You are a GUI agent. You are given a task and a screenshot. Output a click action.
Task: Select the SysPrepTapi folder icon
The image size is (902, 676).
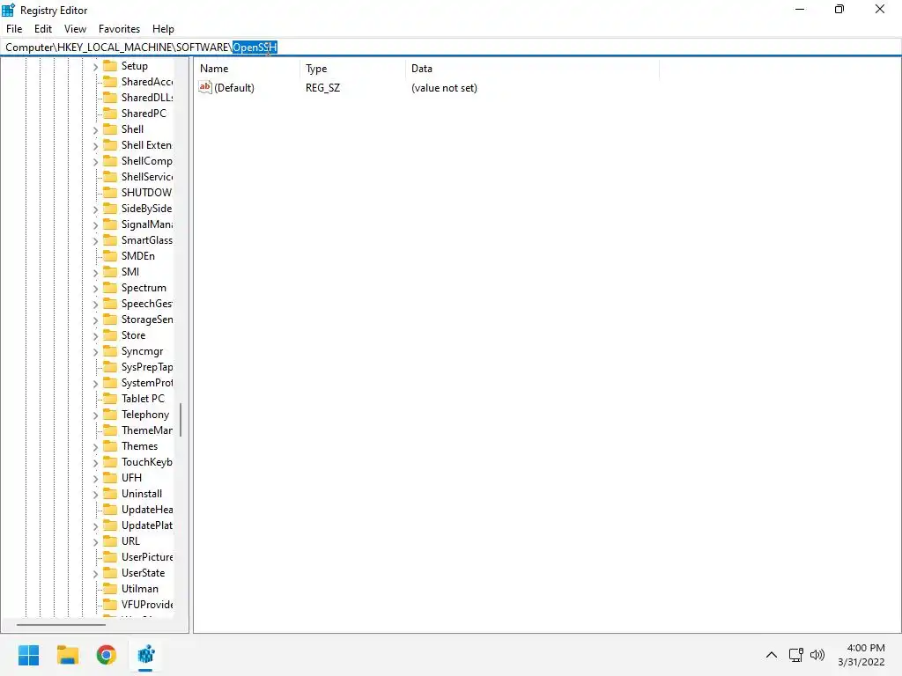110,367
